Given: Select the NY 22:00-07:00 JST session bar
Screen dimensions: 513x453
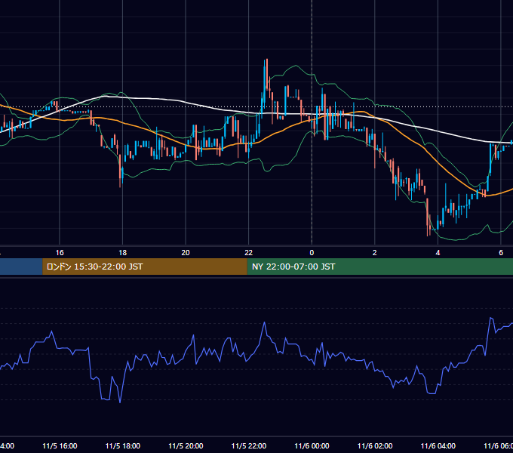Looking at the screenshot, I should [x=379, y=267].
